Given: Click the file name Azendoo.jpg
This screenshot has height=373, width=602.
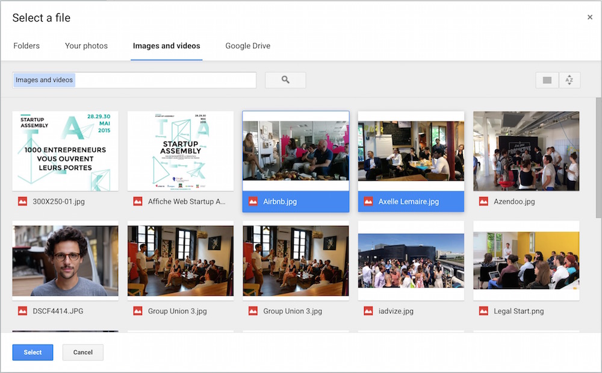Looking at the screenshot, I should (514, 201).
